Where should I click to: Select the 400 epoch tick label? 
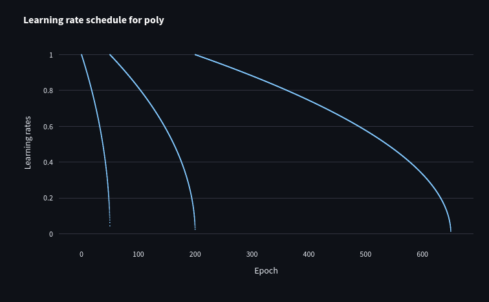coord(309,254)
